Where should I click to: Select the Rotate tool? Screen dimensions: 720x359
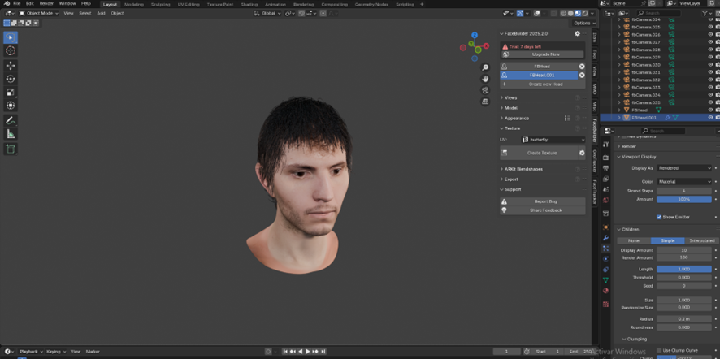point(11,79)
